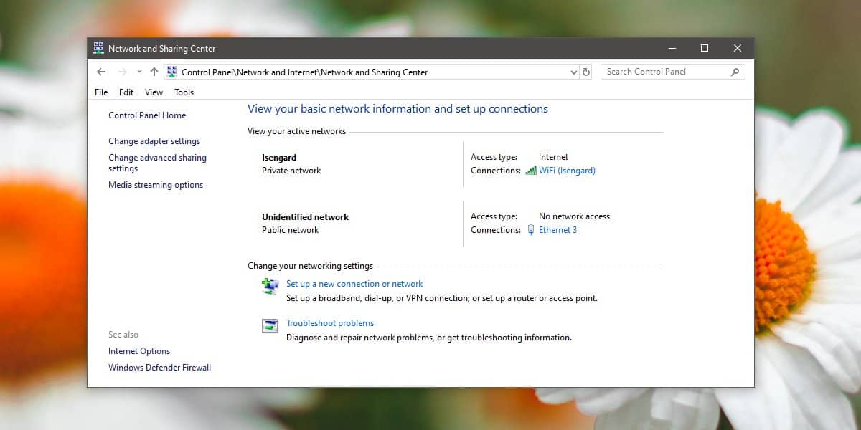Click the Ethernet 3 plug icon

531,230
